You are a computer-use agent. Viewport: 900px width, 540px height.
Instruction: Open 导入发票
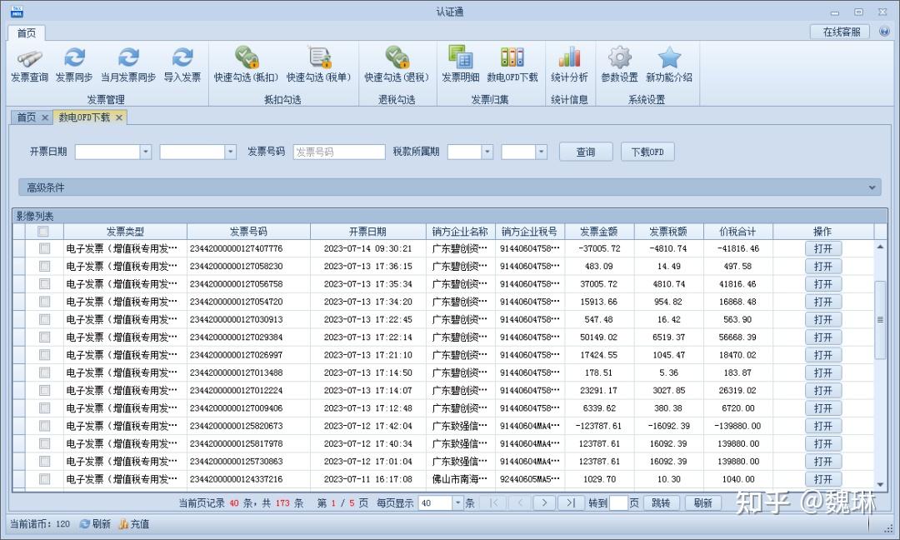point(183,65)
